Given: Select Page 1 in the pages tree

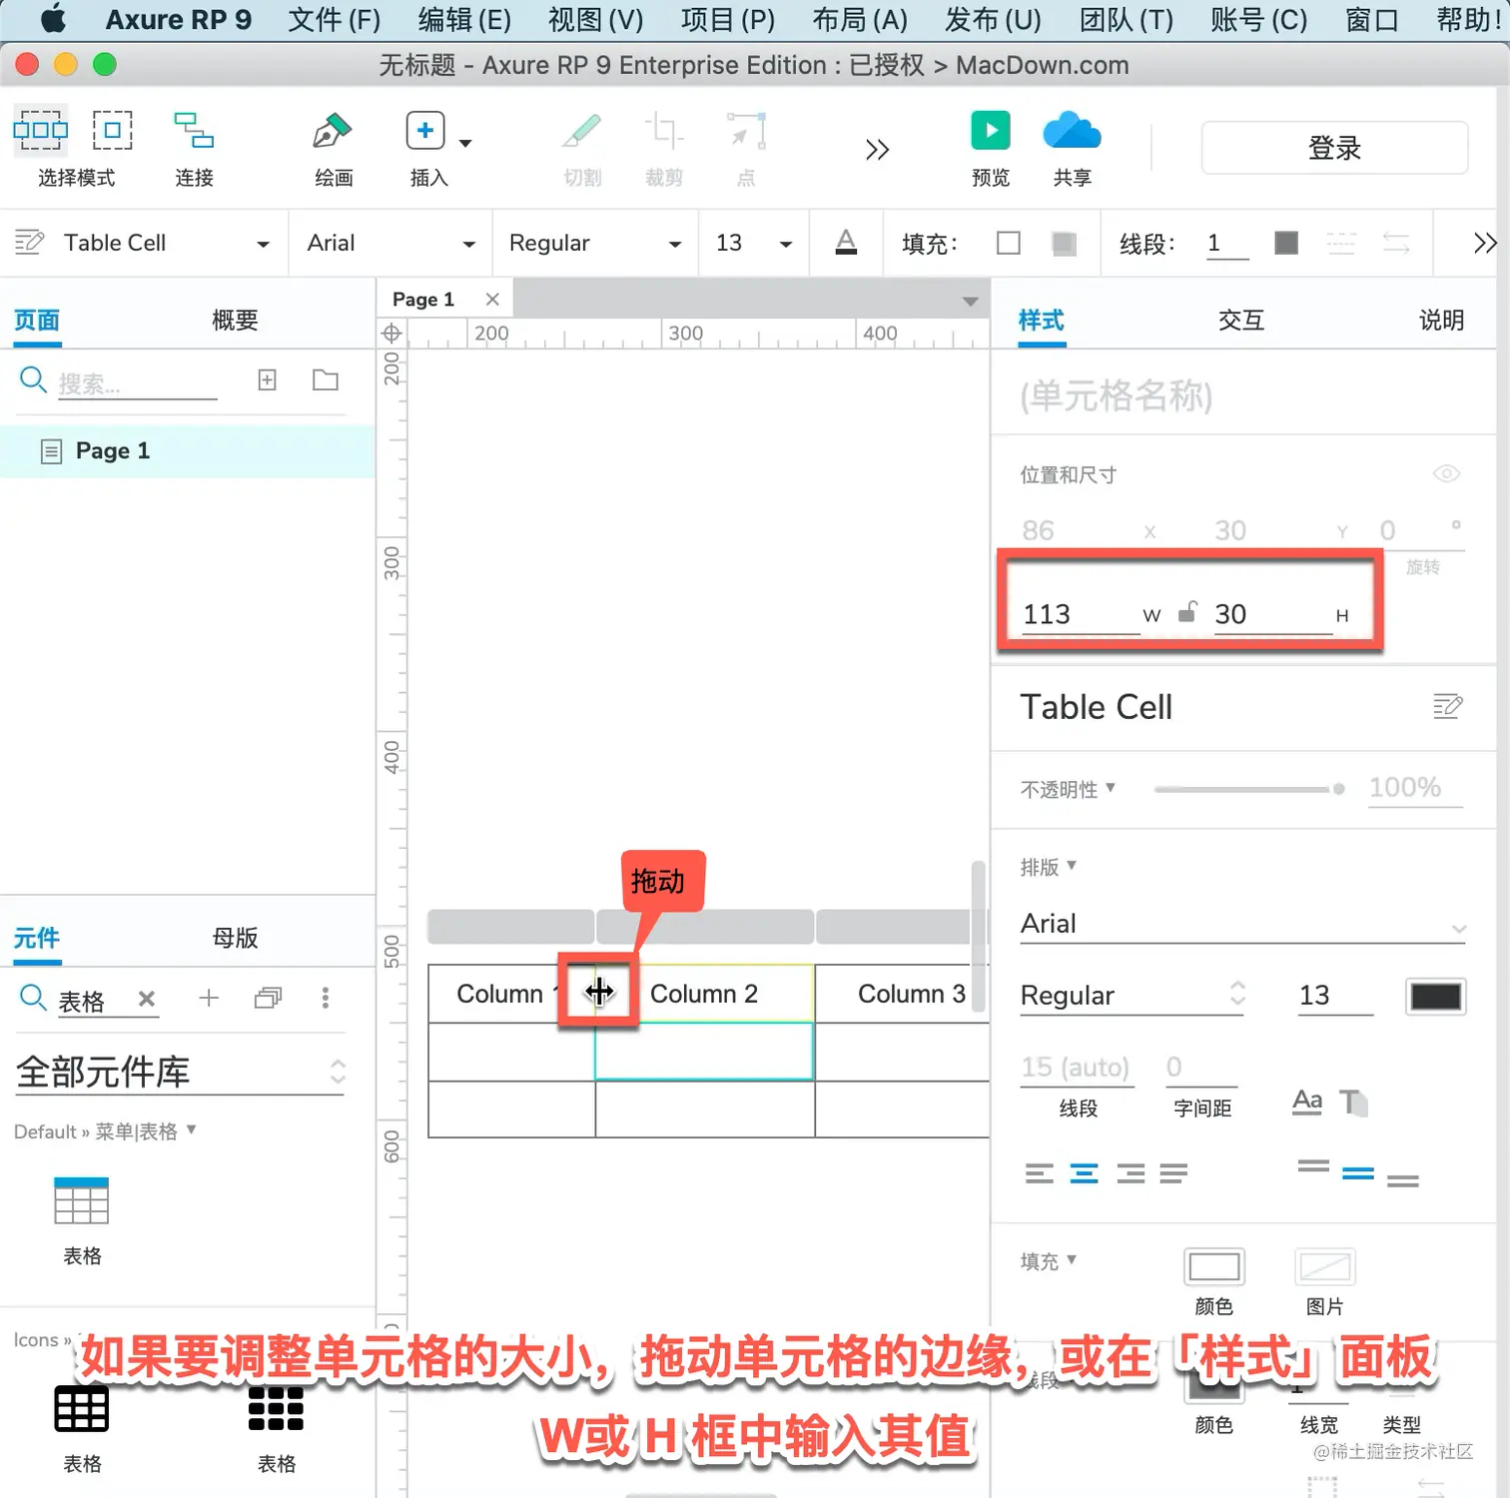Looking at the screenshot, I should click(188, 451).
